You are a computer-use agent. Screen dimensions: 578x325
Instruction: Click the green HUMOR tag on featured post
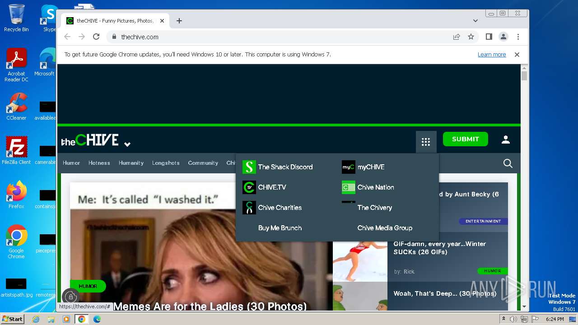[x=88, y=286]
